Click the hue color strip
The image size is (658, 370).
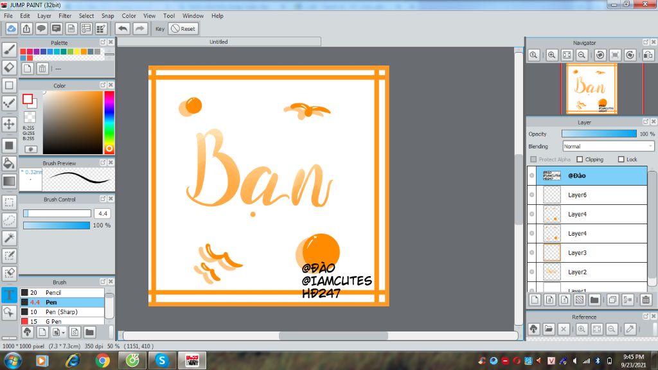point(109,123)
